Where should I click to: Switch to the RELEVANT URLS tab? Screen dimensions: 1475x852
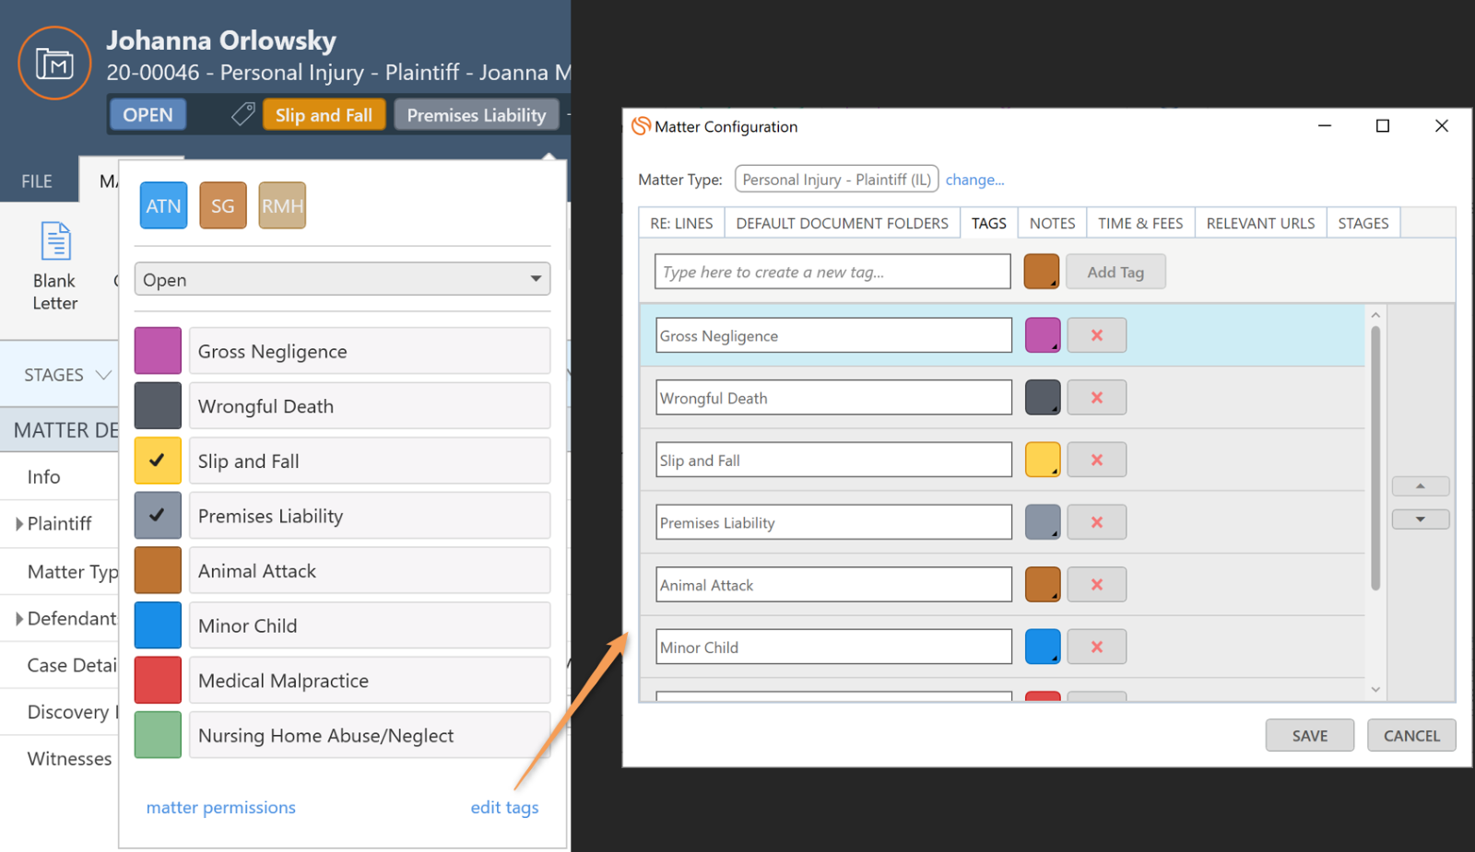pyautogui.click(x=1260, y=223)
